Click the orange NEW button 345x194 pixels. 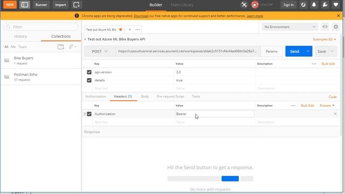10,5
